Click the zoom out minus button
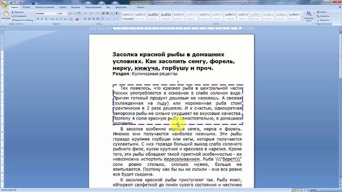This screenshot has width=342, height=192. click(318, 190)
